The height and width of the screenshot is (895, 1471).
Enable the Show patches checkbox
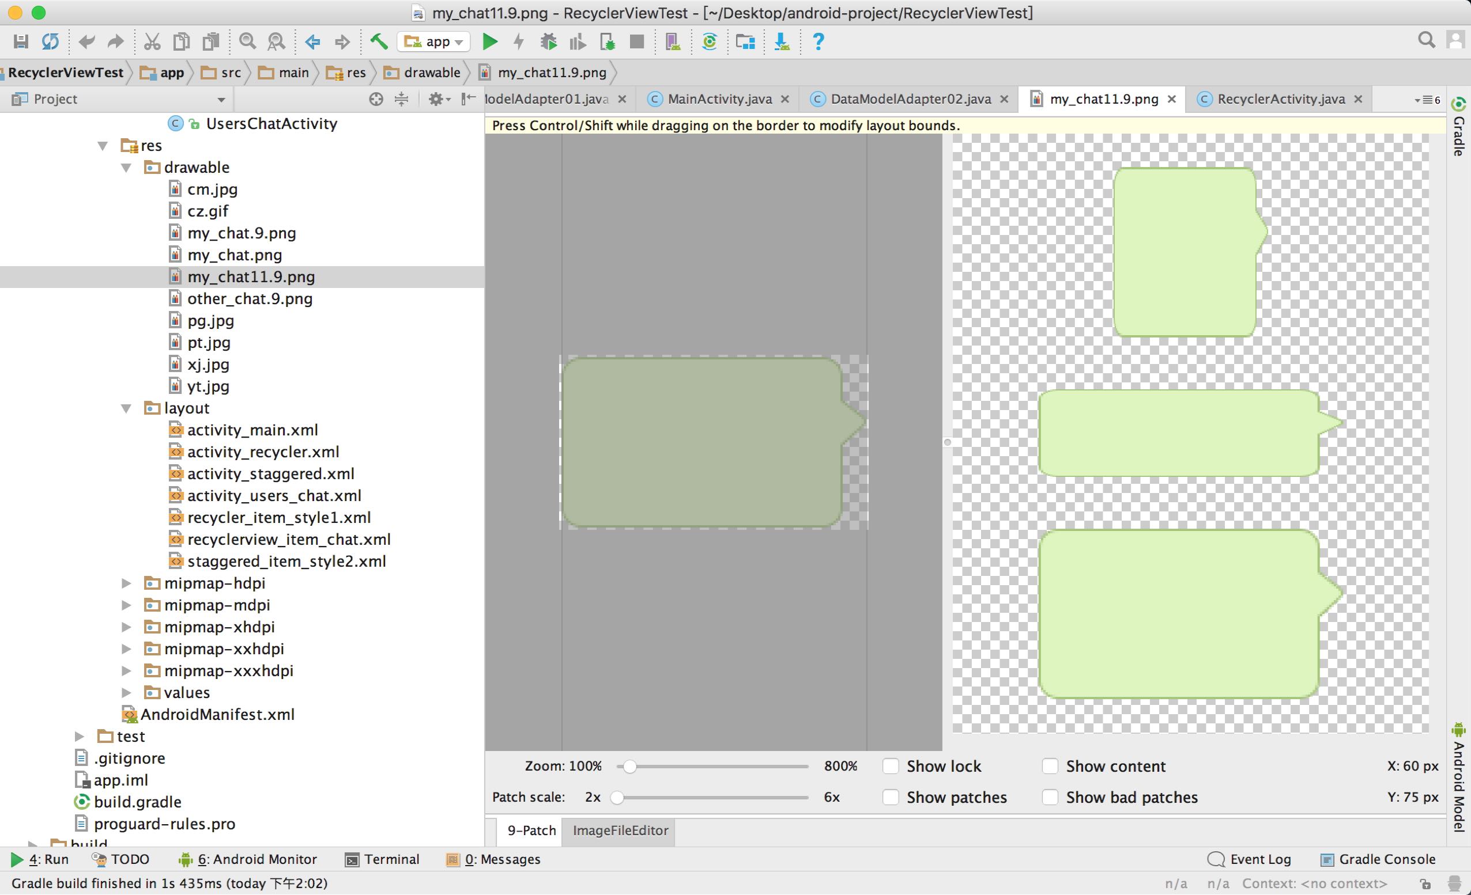tap(891, 797)
